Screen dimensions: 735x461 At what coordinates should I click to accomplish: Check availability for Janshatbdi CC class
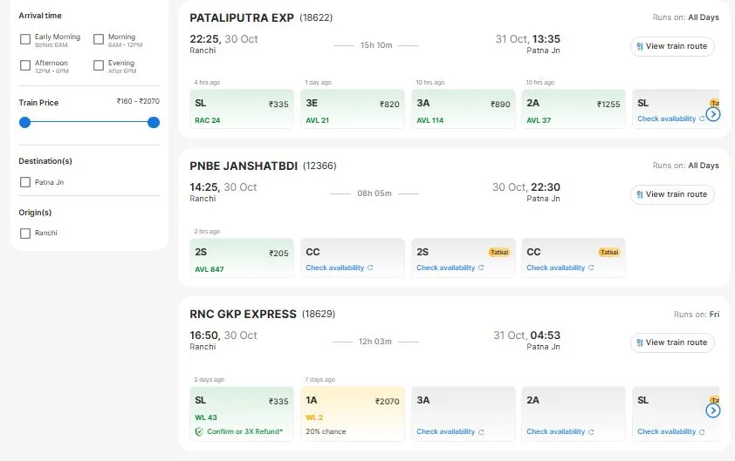[x=334, y=268]
